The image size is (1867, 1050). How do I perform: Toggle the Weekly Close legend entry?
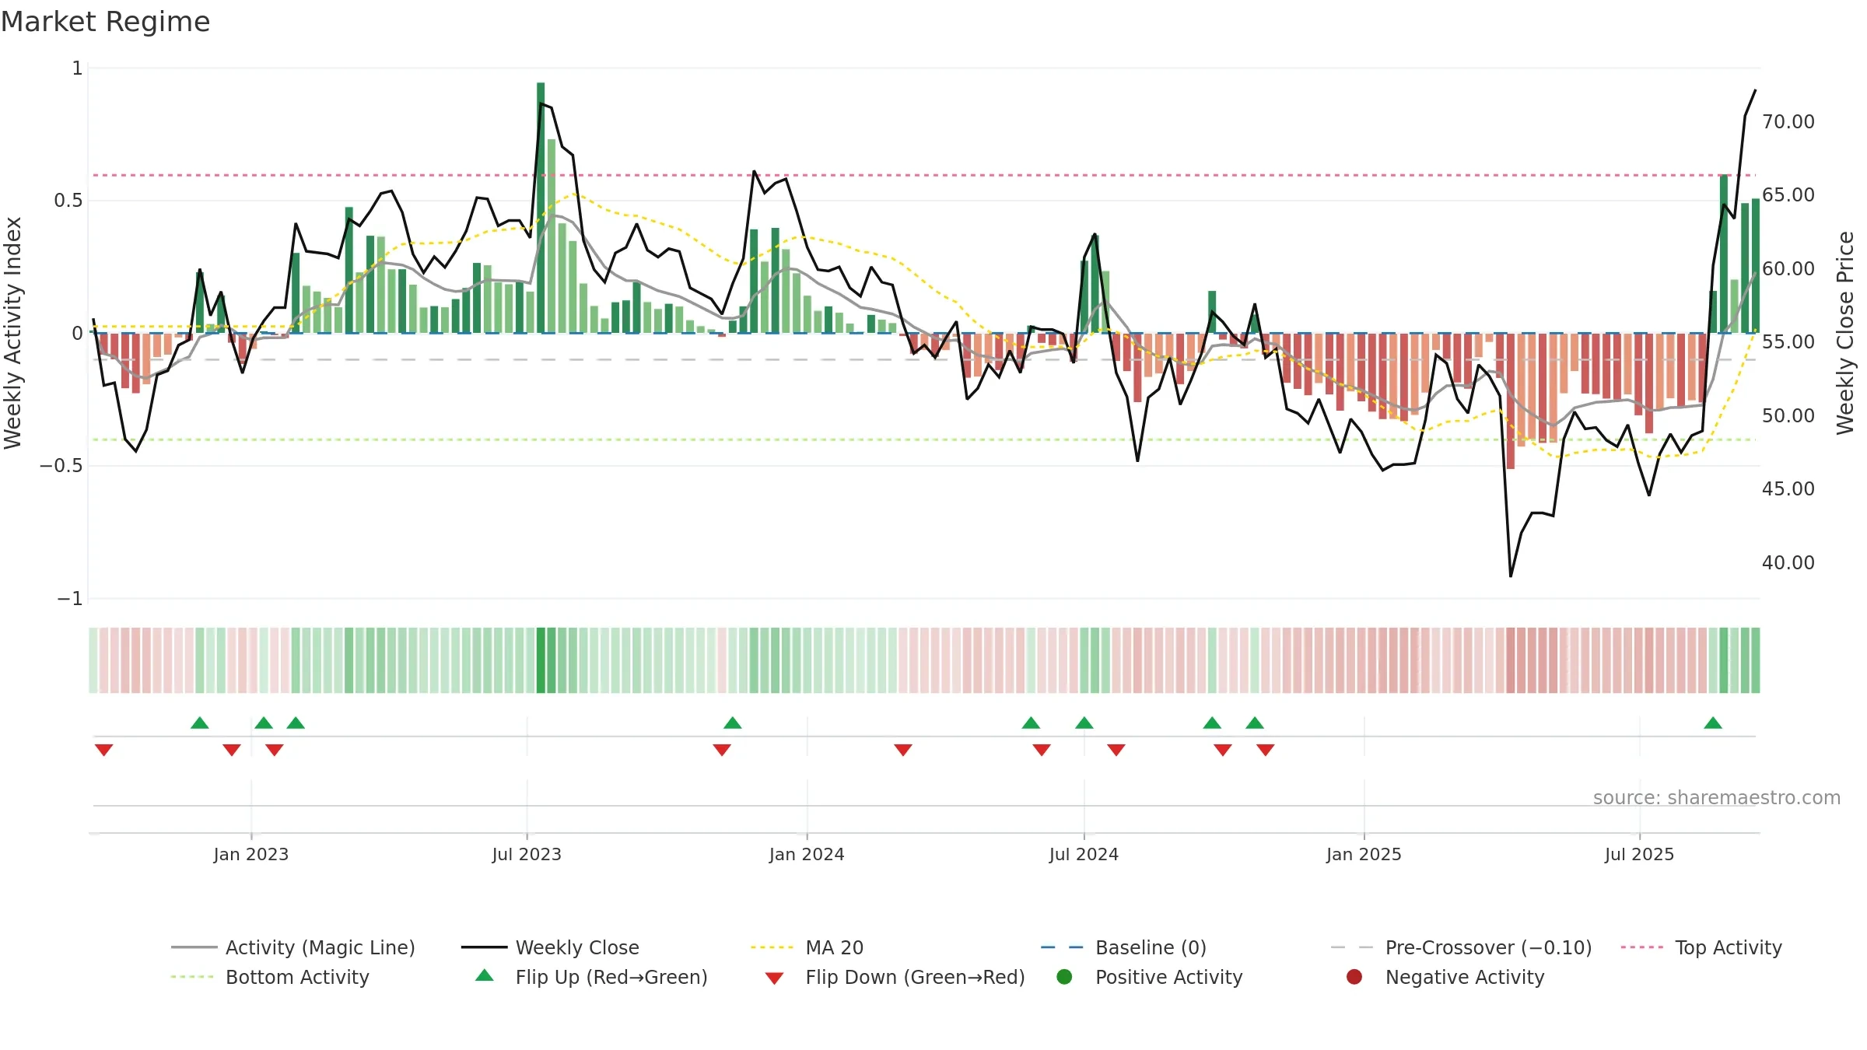click(x=550, y=947)
